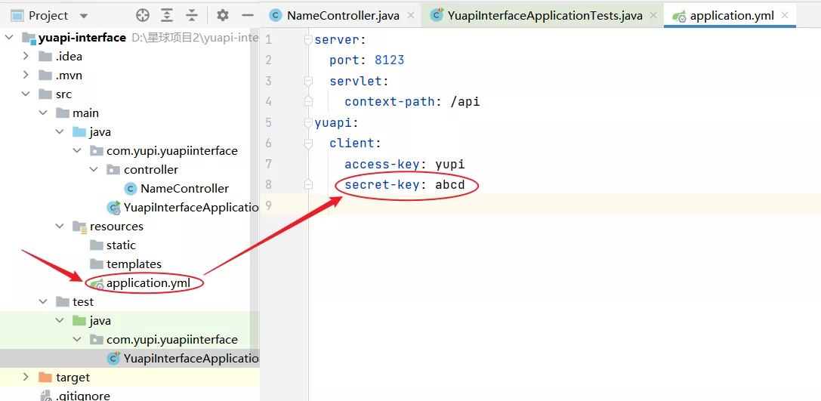Select NameController in project tree
The height and width of the screenshot is (401, 821).
184,189
